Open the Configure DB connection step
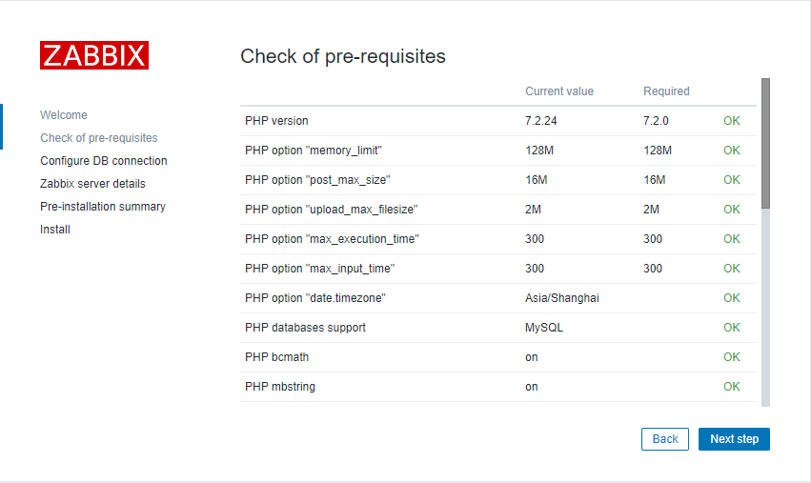The height and width of the screenshot is (483, 811). 104,161
